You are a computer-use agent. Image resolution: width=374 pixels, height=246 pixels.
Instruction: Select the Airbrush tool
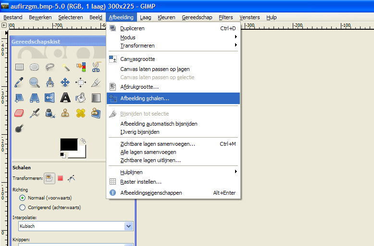35,113
